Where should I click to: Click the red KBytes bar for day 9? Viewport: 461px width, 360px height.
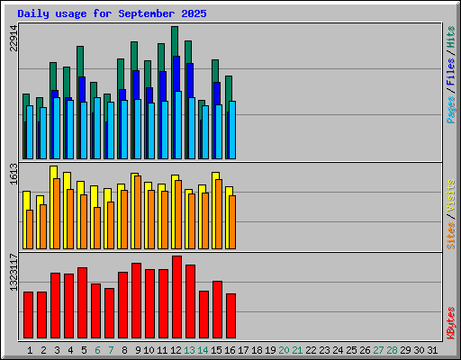click(136, 301)
